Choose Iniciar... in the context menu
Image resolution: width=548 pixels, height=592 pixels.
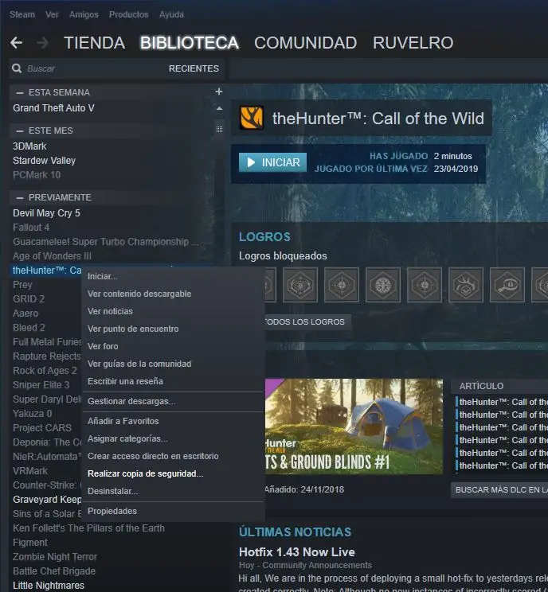(x=173, y=276)
